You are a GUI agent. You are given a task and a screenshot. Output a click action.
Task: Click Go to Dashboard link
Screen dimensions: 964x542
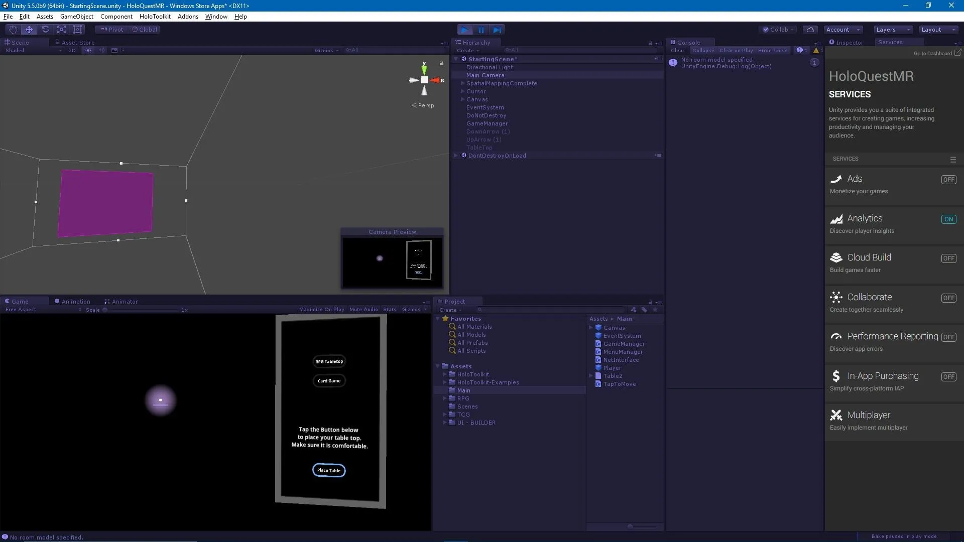pos(937,53)
